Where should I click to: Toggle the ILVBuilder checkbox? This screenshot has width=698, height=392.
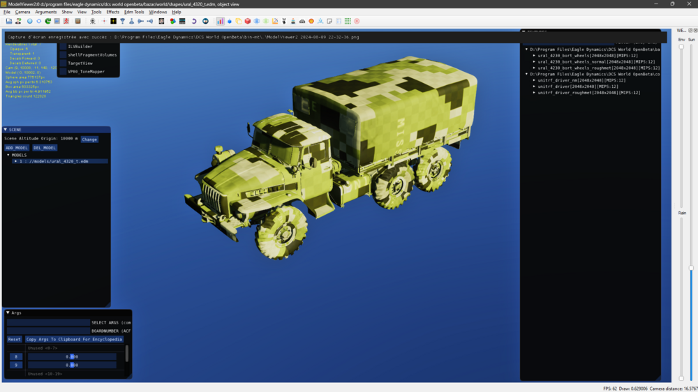coord(64,46)
